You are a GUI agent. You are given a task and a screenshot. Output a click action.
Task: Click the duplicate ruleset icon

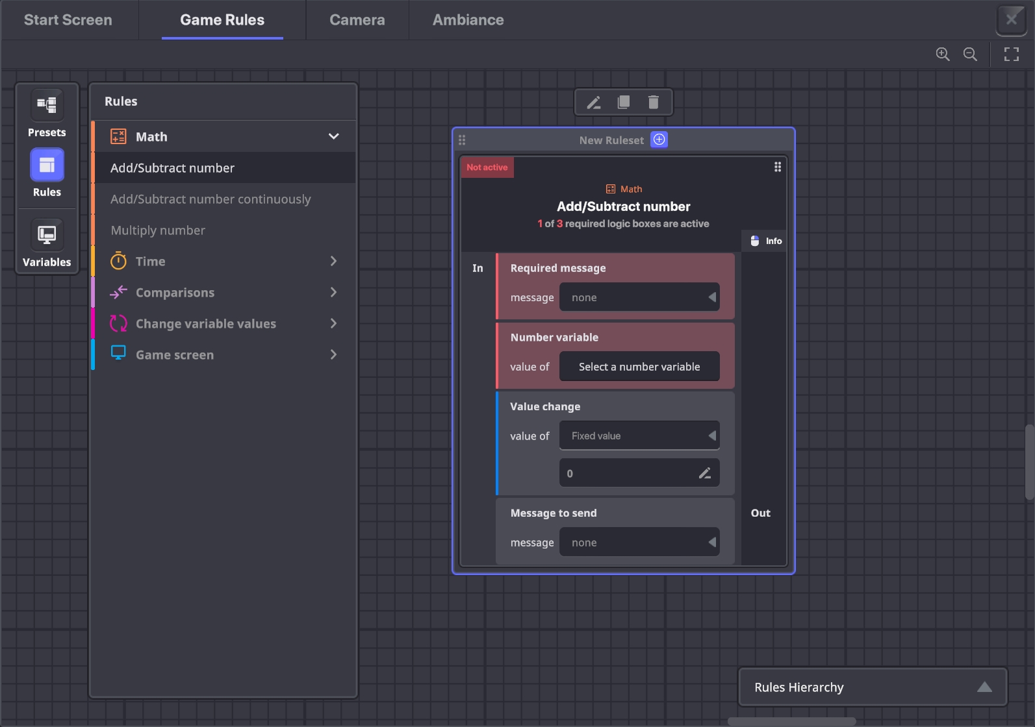tap(623, 103)
